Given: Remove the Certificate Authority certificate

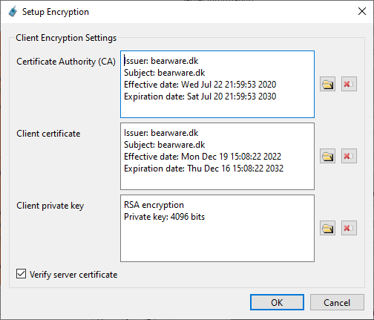Looking at the screenshot, I should pyautogui.click(x=349, y=84).
